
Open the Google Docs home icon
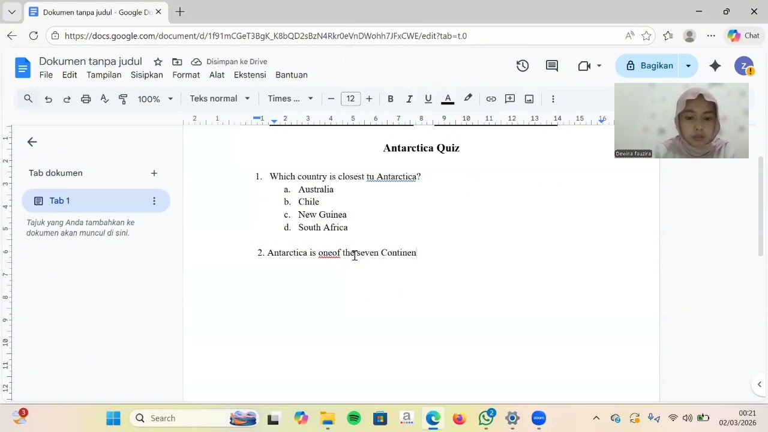pos(23,68)
